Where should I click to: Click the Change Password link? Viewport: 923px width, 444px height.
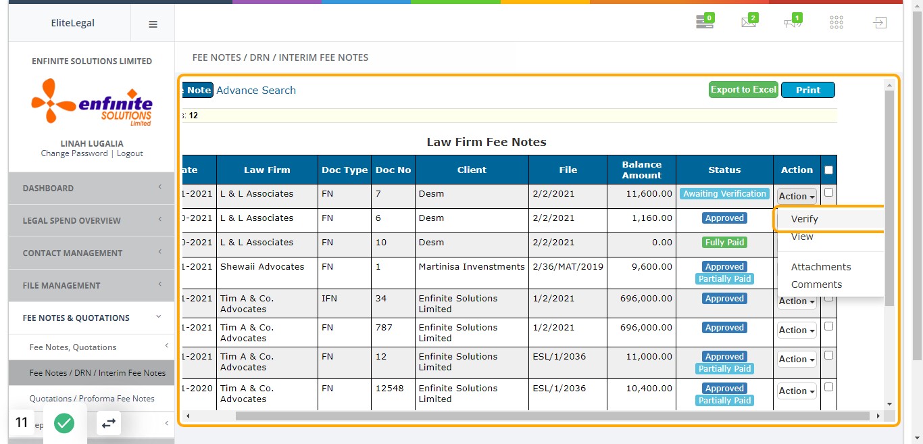(x=74, y=153)
